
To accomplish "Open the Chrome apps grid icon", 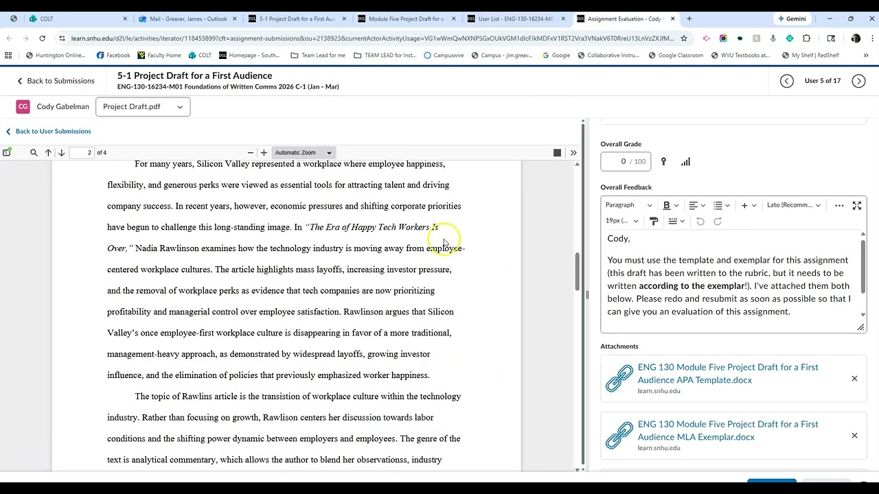I will [8, 55].
